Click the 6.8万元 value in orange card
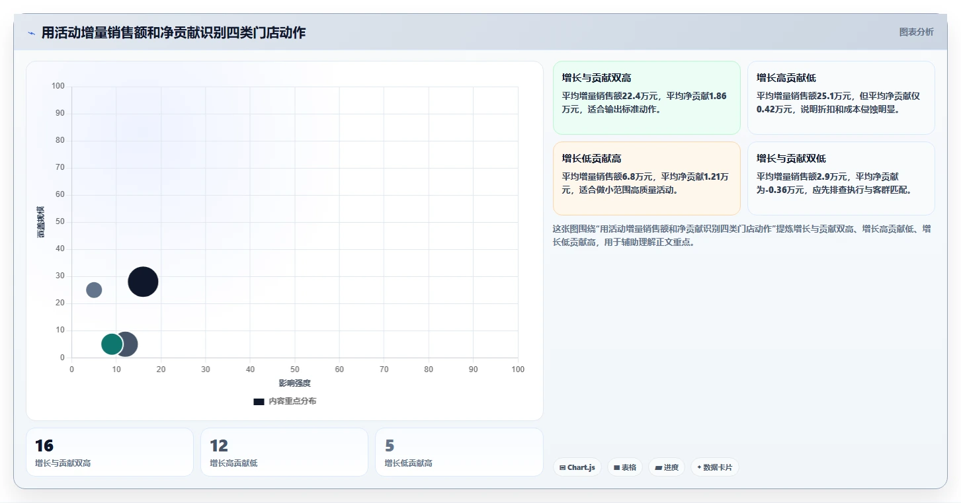Viewport: 961px width, 503px height. tap(638, 177)
